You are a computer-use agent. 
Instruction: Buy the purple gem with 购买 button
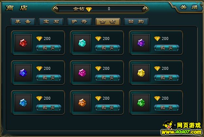pyautogui.click(x=167, y=48)
